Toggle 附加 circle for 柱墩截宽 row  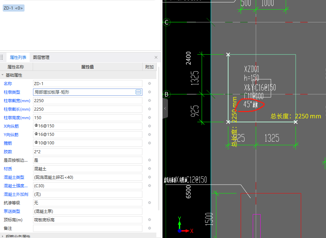(150, 100)
